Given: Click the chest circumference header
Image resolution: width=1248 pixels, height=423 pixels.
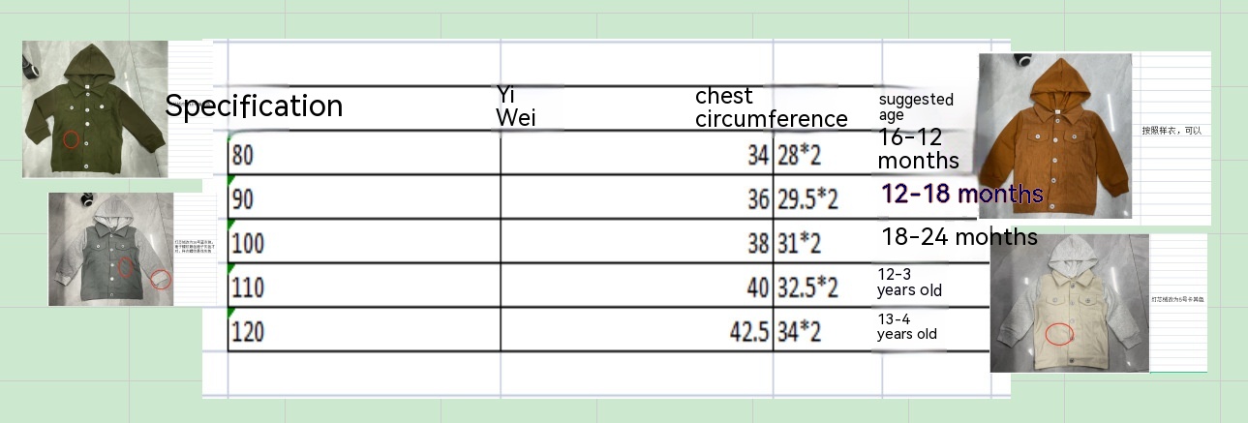Looking at the screenshot, I should pos(771,107).
